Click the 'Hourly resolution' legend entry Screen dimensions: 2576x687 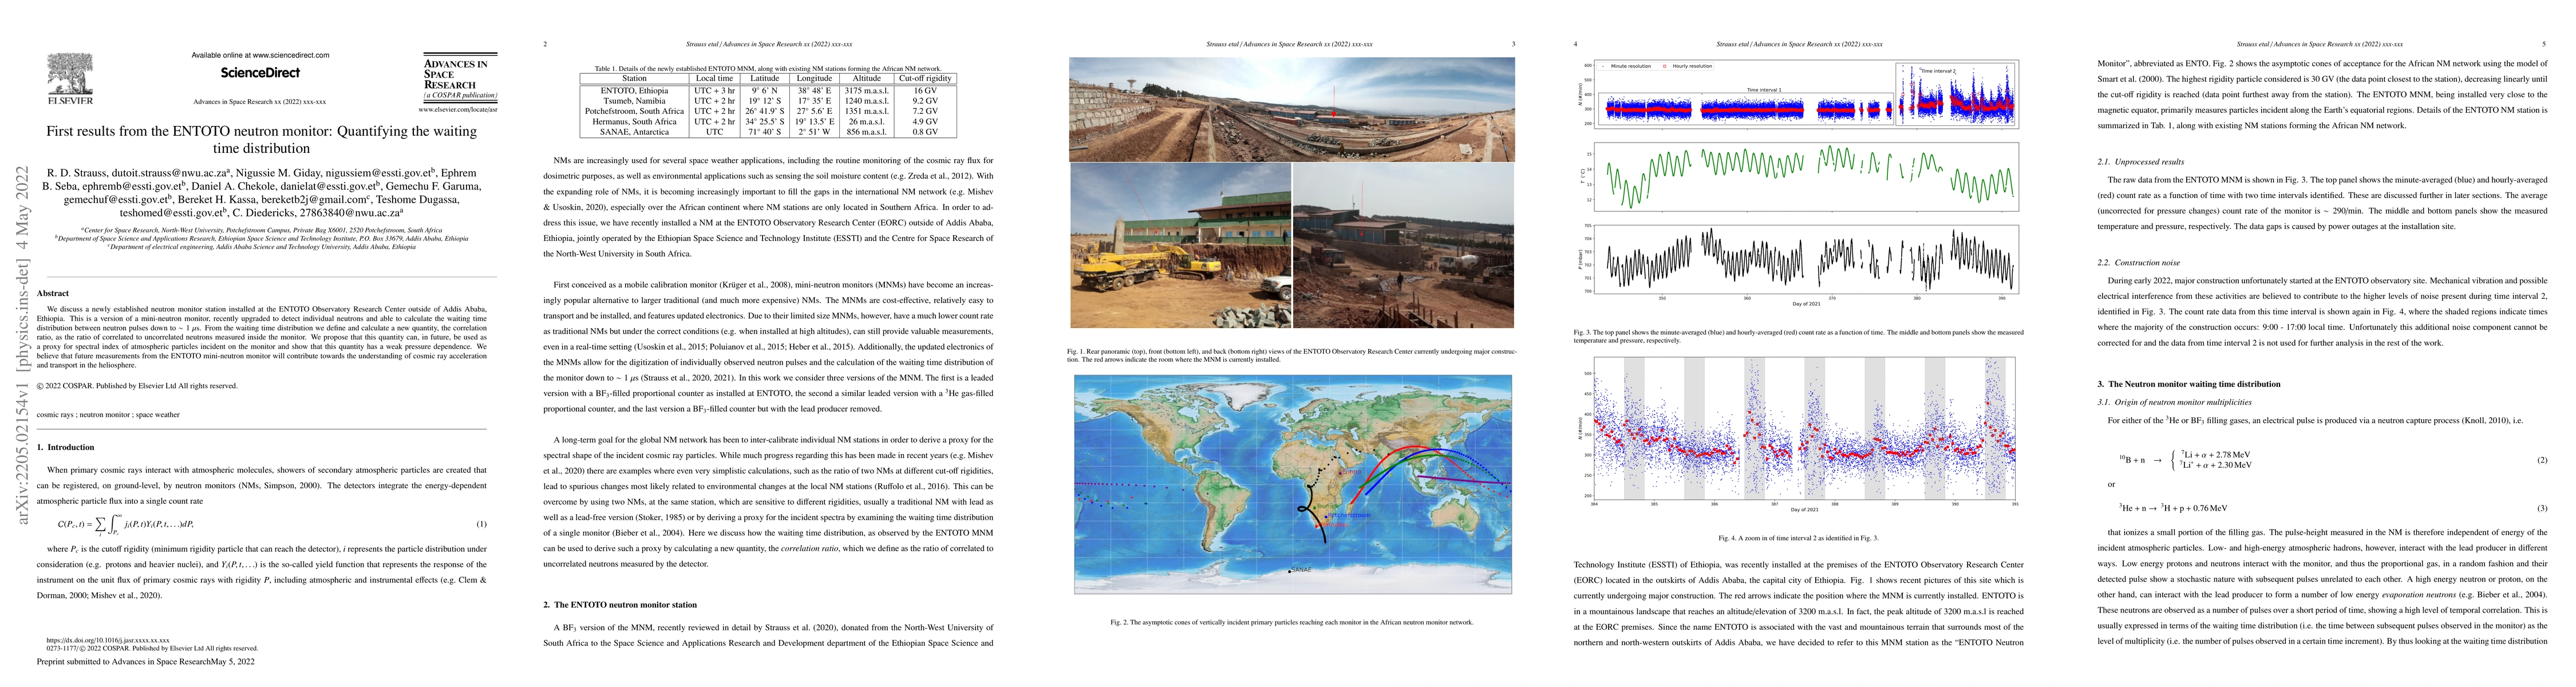pyautogui.click(x=1688, y=66)
